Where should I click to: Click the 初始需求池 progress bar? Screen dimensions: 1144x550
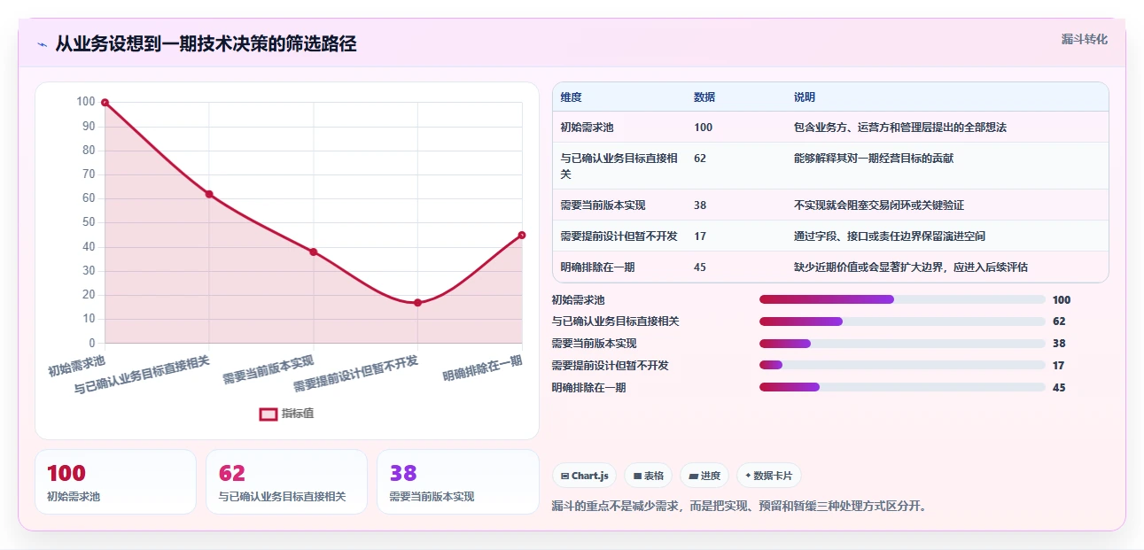click(x=902, y=299)
